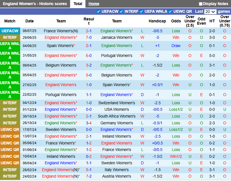Click the Odd Even column header
The width and height of the screenshot is (231, 181).
[x=201, y=21]
